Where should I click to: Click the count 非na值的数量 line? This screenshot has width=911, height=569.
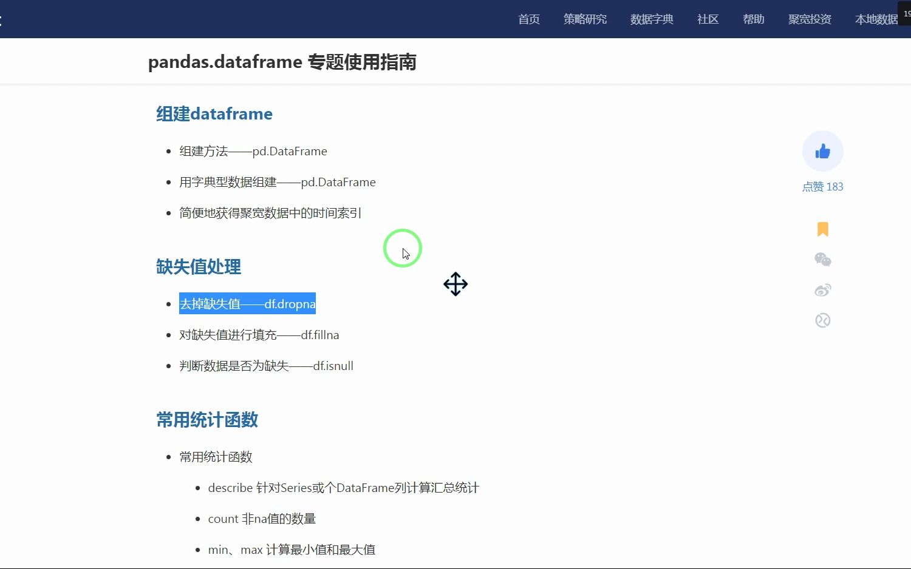coord(262,519)
